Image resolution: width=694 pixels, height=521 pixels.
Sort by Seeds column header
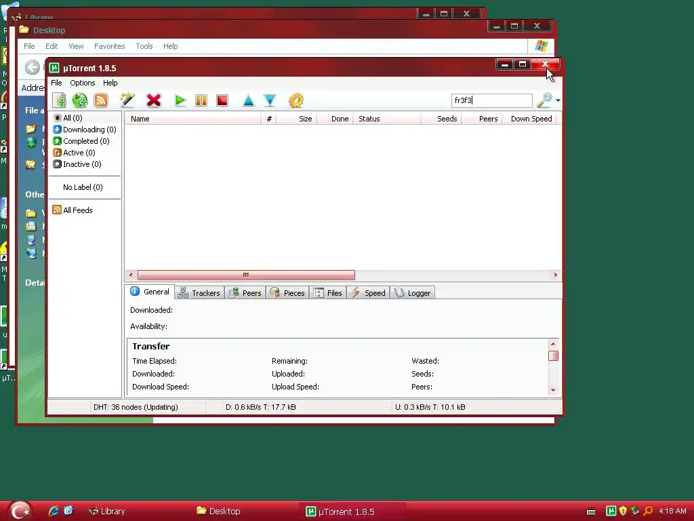pyautogui.click(x=442, y=119)
